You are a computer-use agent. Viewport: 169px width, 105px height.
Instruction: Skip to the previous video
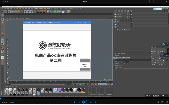78,102
